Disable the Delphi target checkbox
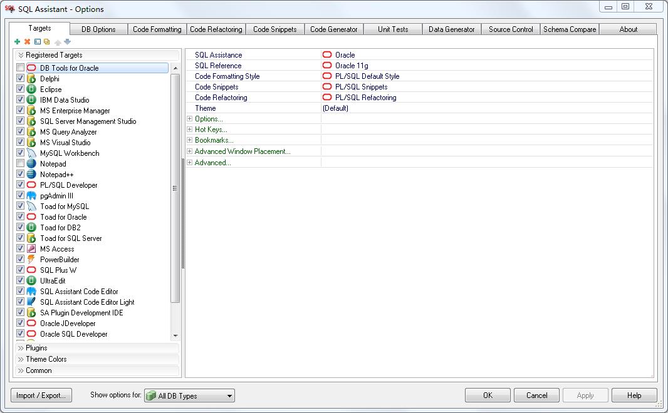Viewport: 668px width, 413px height. 20,78
